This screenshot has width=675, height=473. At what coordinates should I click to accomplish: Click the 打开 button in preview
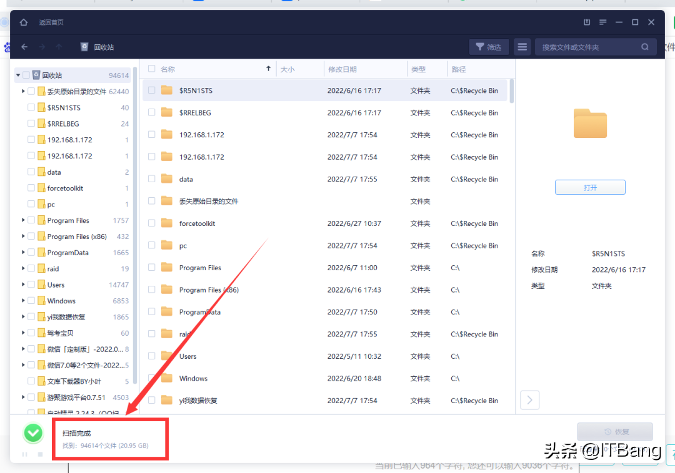[590, 187]
